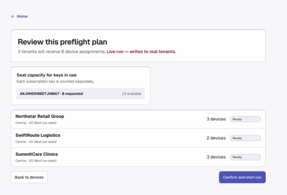Image resolution: width=287 pixels, height=195 pixels.
Task: Click the back arrow icon beside Home
Action: point(13,16)
